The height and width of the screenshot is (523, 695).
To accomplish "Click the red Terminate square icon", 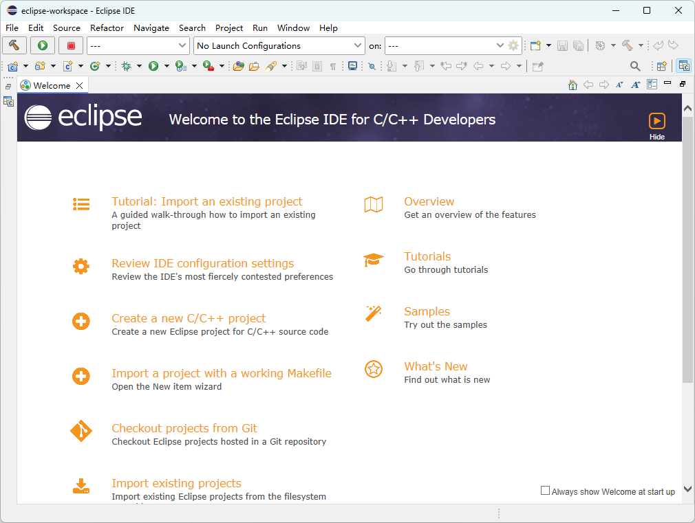I will point(72,45).
